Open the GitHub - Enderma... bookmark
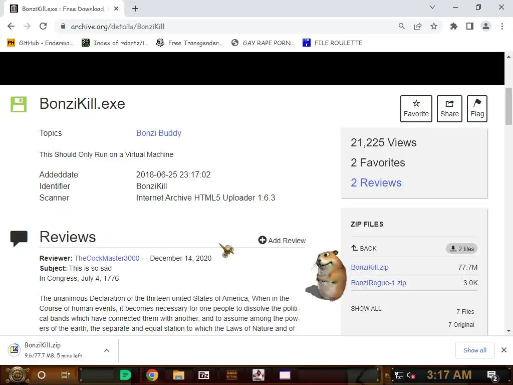The image size is (513, 385). (x=40, y=43)
